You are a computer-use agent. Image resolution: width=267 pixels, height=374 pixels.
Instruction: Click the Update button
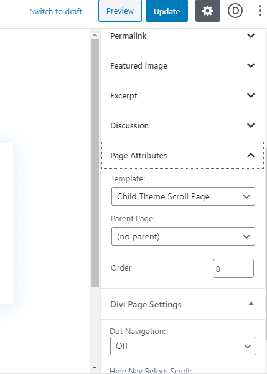(167, 11)
